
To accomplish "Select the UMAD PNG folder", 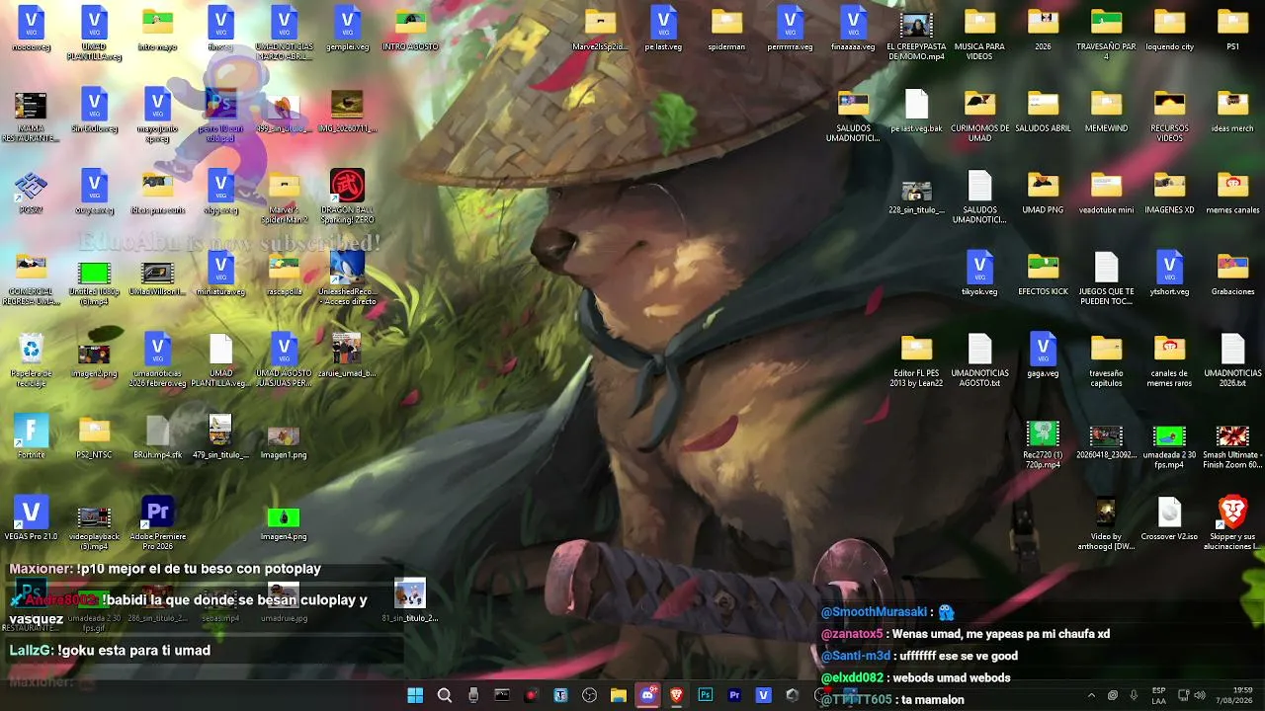I will (x=1043, y=192).
